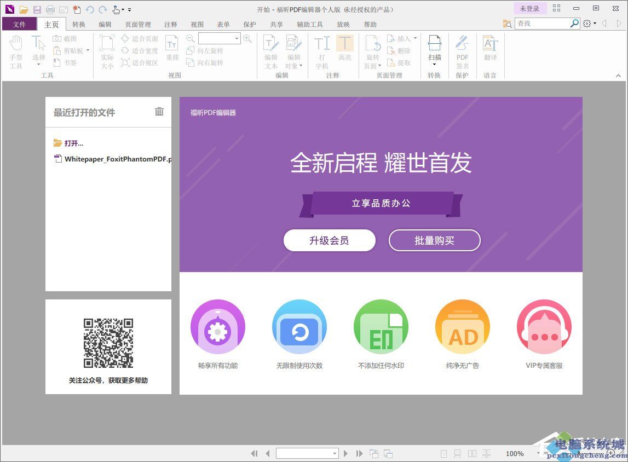This screenshot has height=462, width=628.
Task: Click the Bulk Purchase (批量购买) button
Action: tap(434, 240)
